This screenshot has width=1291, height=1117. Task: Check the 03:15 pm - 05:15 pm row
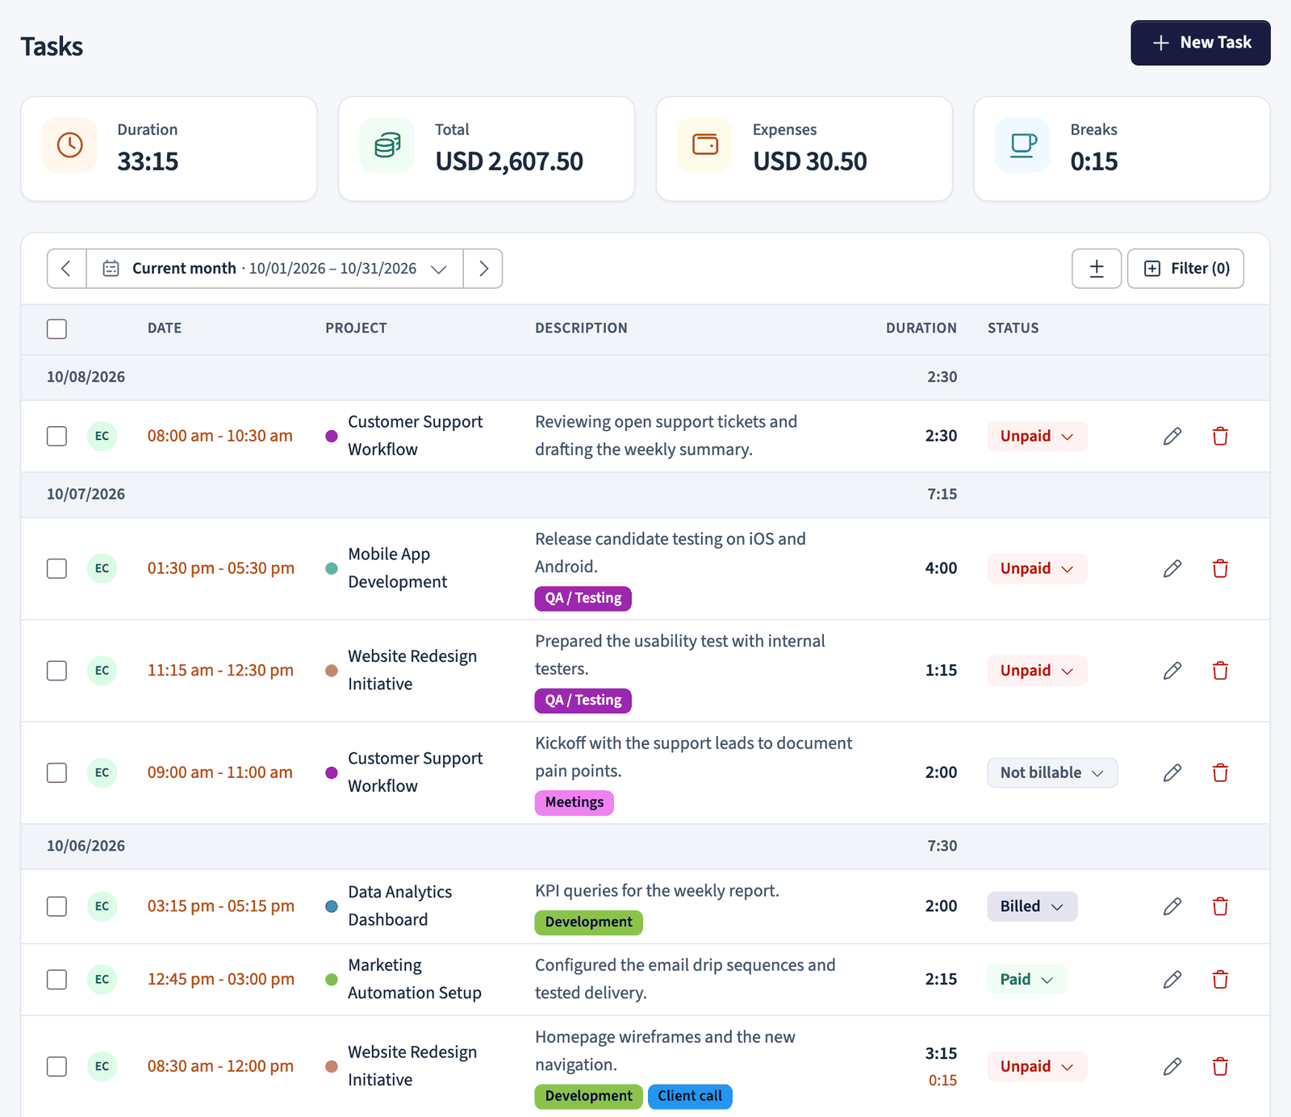(x=56, y=906)
